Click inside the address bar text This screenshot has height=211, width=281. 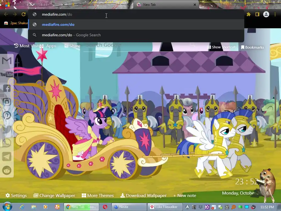tap(57, 14)
